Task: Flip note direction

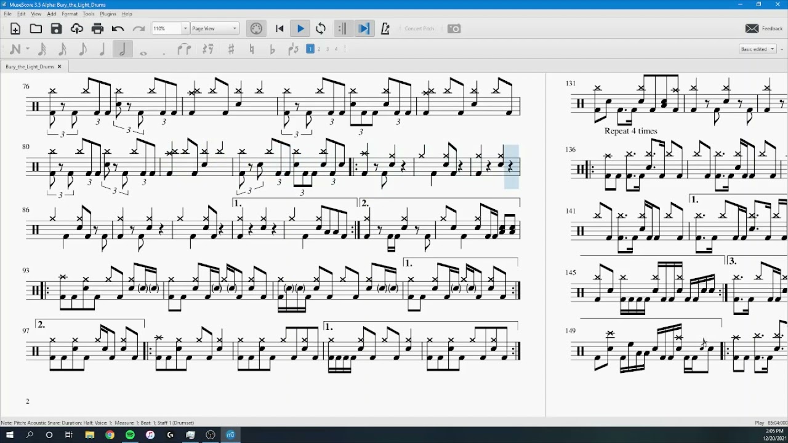Action: pyautogui.click(x=293, y=49)
